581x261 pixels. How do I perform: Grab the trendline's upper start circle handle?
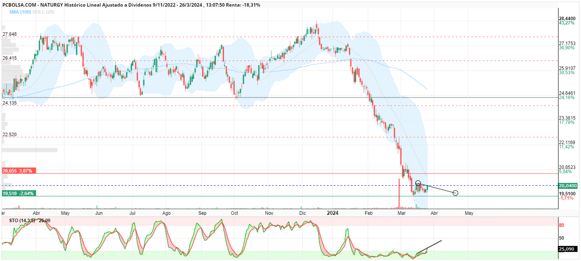tap(418, 183)
